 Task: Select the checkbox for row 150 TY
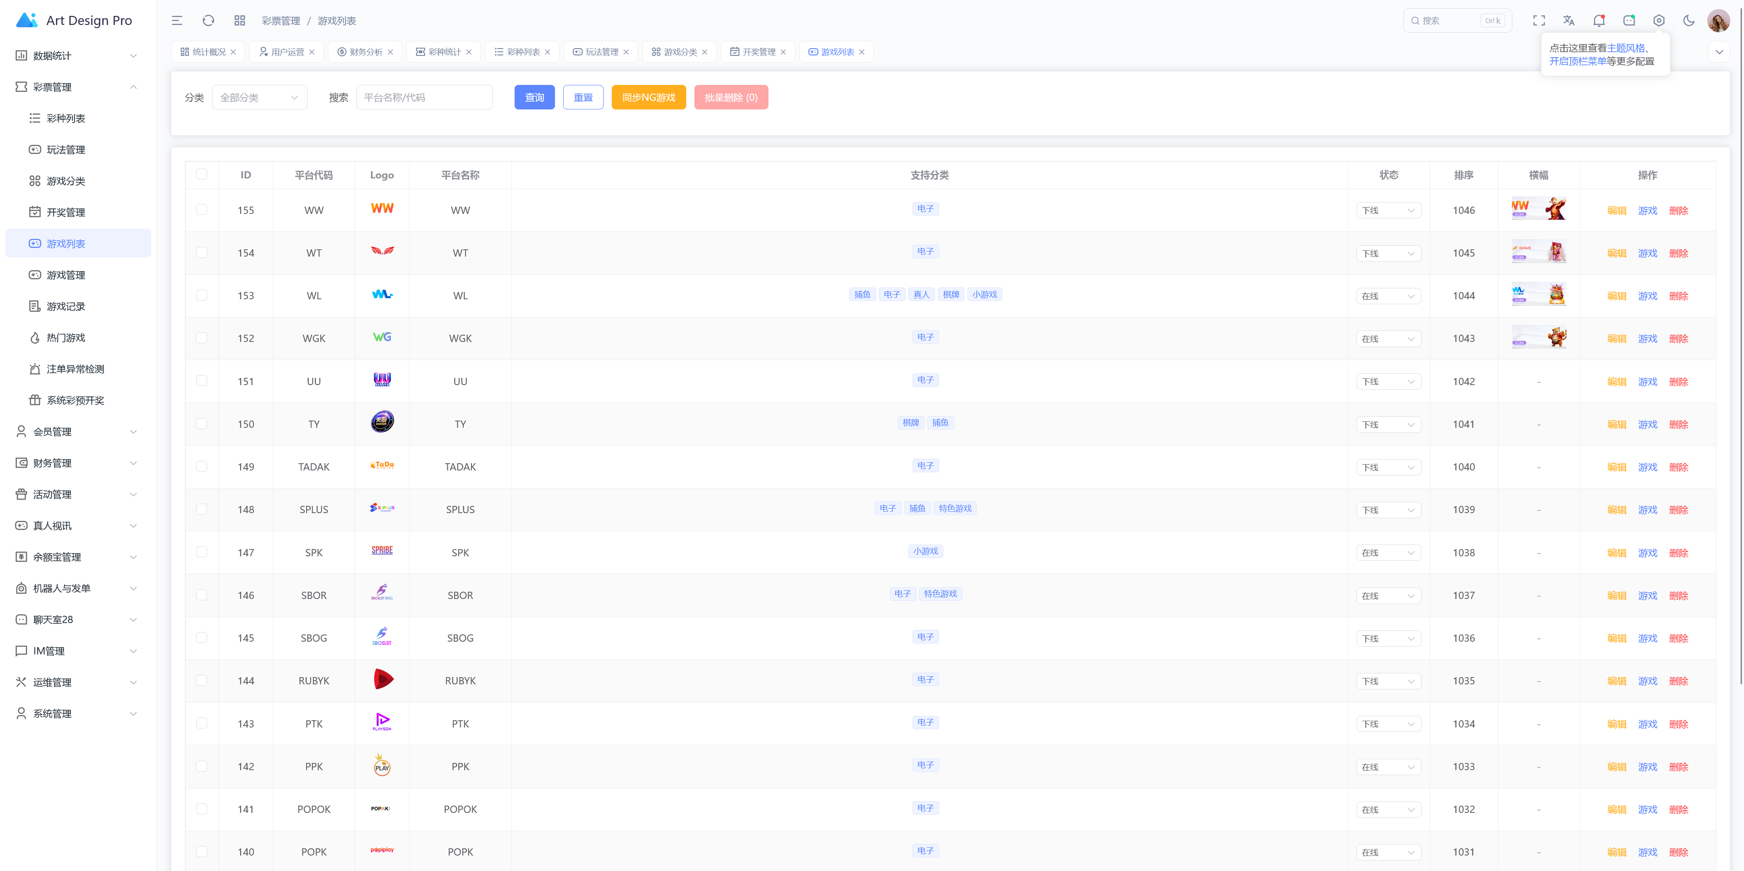(x=202, y=424)
